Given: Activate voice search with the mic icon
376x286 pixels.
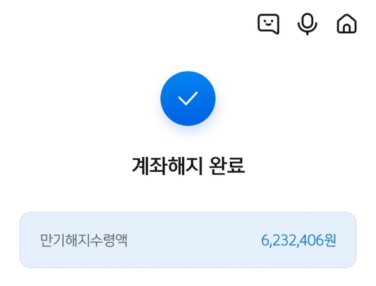Looking at the screenshot, I should 307,24.
